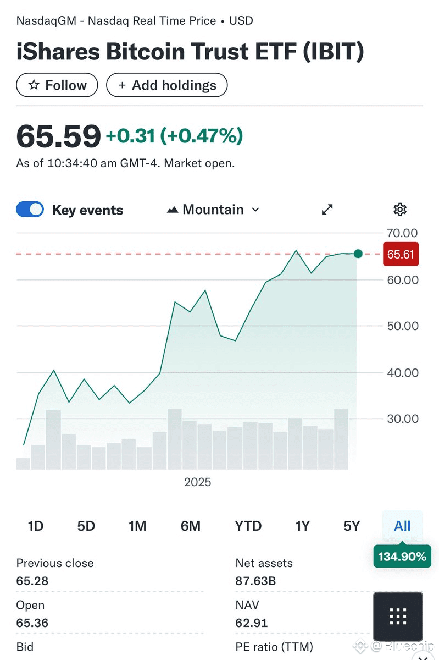Expand chart to full screen
Viewport: 439px width, 660px height.
(327, 210)
